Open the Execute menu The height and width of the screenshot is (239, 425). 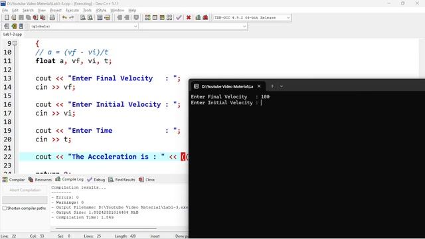click(x=72, y=10)
